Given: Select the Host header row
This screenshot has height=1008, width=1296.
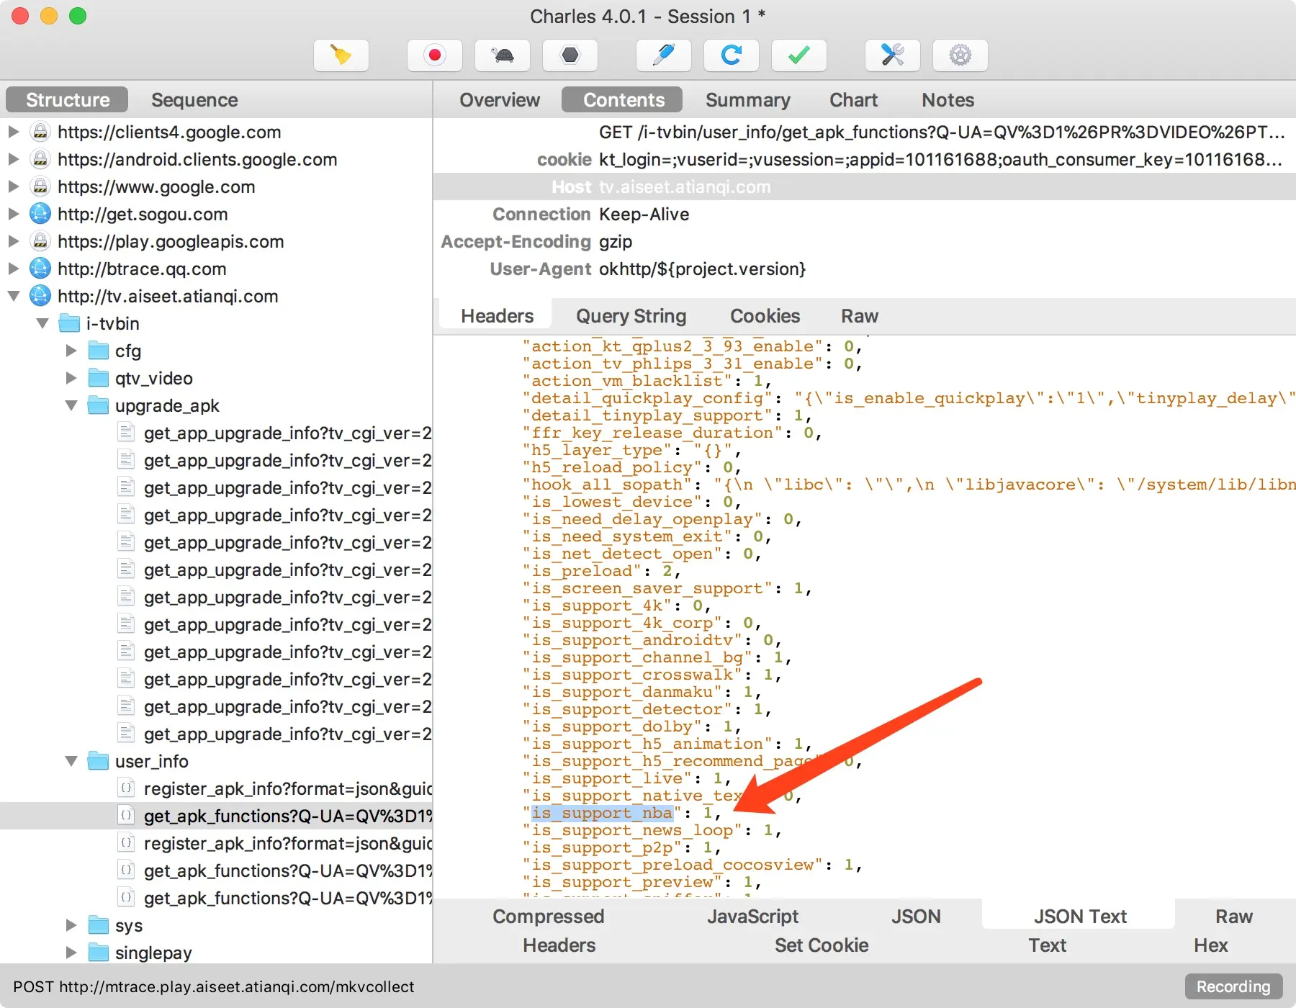Looking at the screenshot, I should point(864,187).
